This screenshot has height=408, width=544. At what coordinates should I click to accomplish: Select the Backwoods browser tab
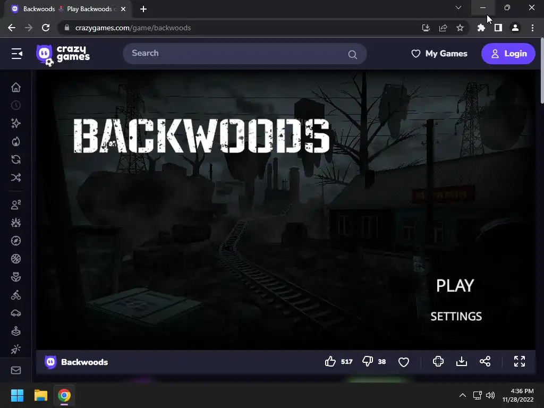click(68, 9)
